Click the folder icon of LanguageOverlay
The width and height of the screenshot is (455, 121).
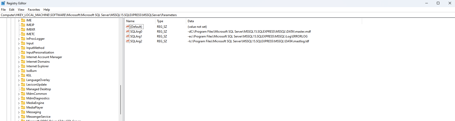click(23, 80)
